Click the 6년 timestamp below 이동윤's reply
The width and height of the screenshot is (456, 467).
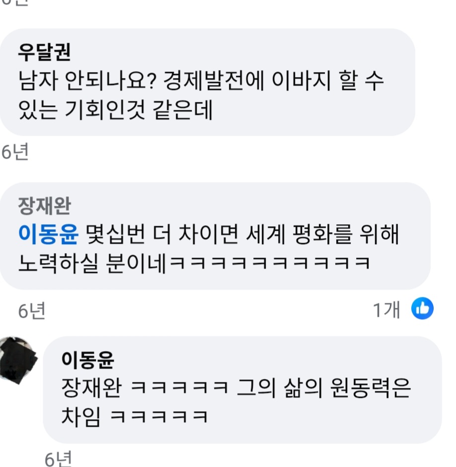click(58, 459)
